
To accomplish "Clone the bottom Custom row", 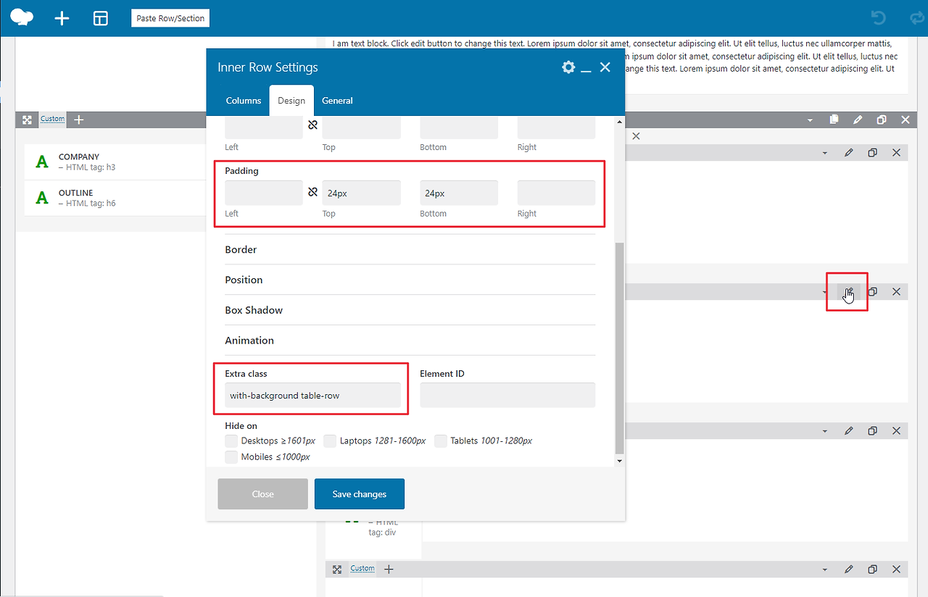I will tap(872, 569).
